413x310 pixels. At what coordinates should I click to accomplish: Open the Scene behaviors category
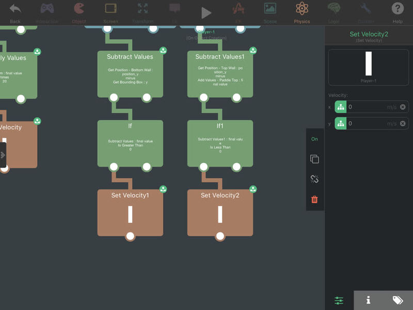pos(270,12)
